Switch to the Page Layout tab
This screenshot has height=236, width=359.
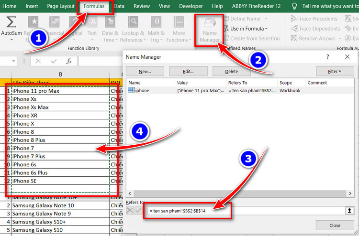(x=61, y=6)
